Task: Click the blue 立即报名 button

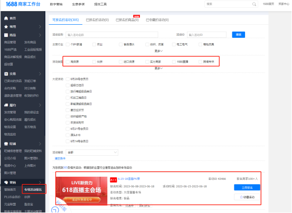Action: [247, 188]
